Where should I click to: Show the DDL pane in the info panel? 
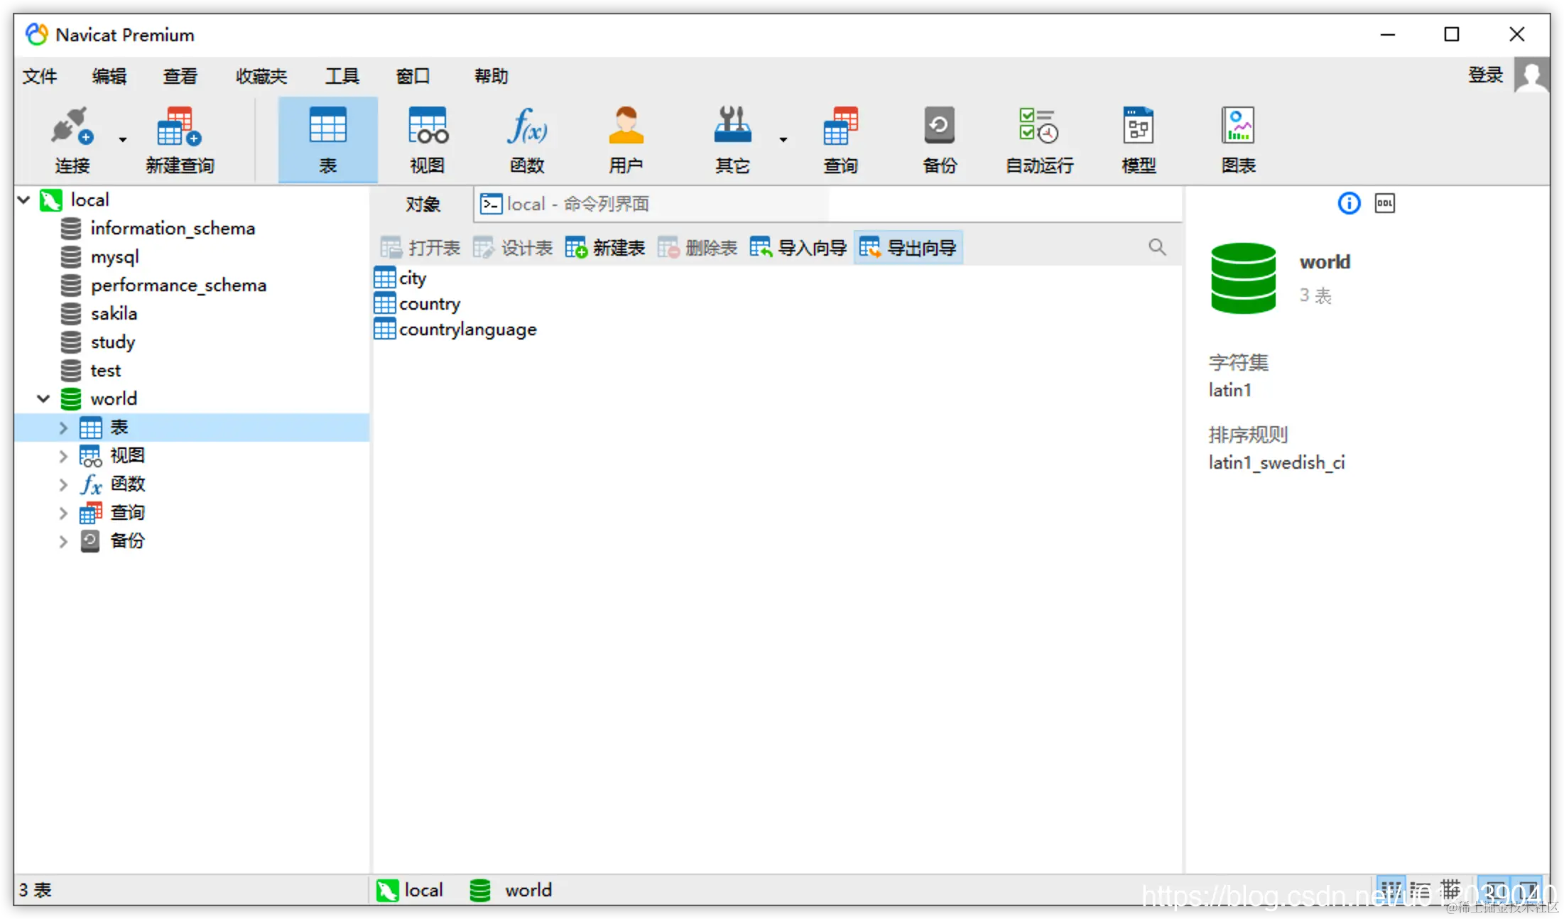pos(1384,204)
